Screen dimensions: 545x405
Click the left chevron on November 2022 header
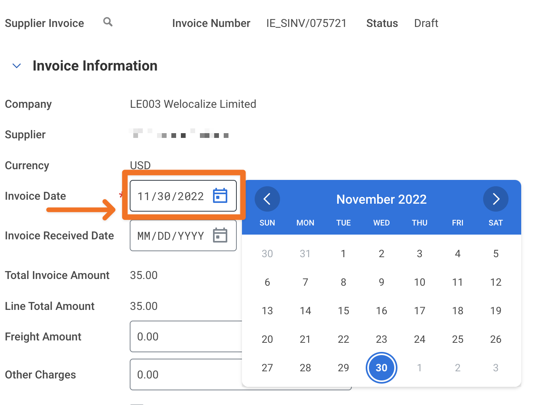[267, 199]
